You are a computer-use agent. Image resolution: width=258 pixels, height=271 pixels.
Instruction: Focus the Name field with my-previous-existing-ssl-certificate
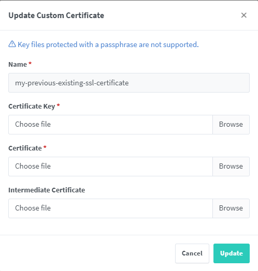129,83
